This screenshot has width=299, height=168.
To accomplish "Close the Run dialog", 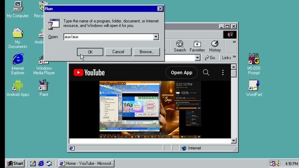I will [160, 8].
